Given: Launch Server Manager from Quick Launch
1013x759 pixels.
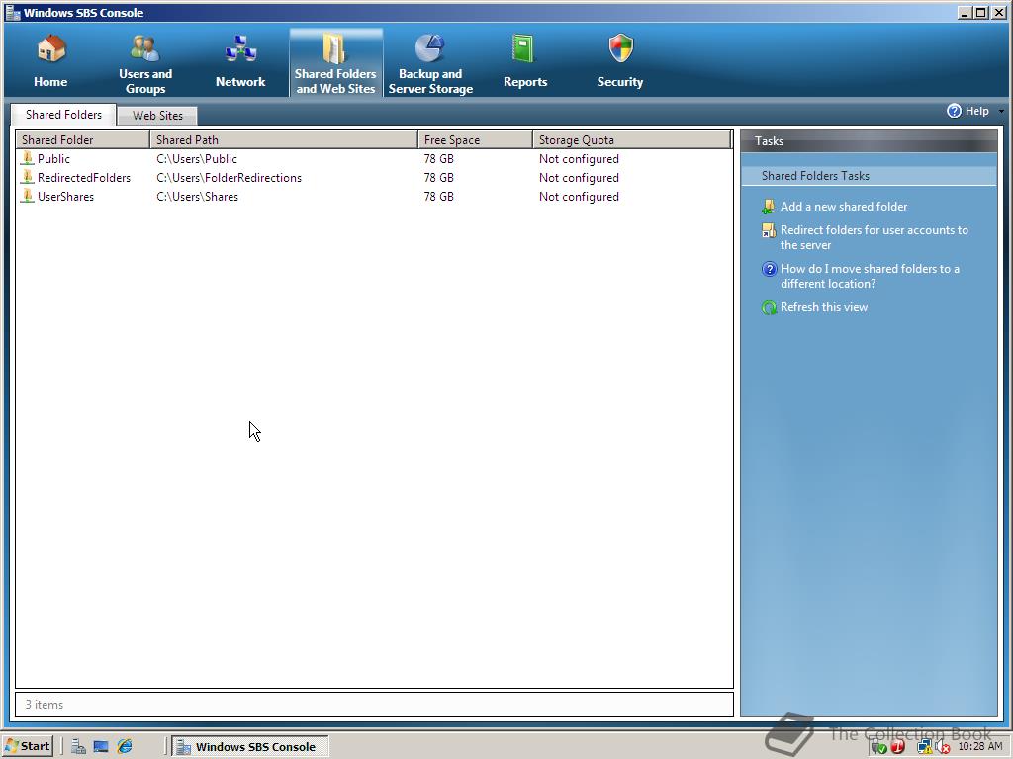Looking at the screenshot, I should pyautogui.click(x=78, y=747).
